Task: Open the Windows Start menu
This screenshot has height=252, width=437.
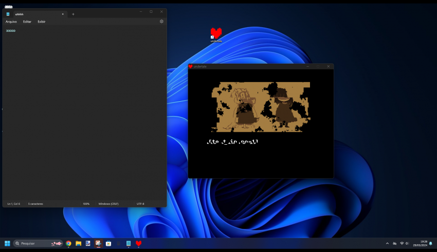Action: coord(7,243)
